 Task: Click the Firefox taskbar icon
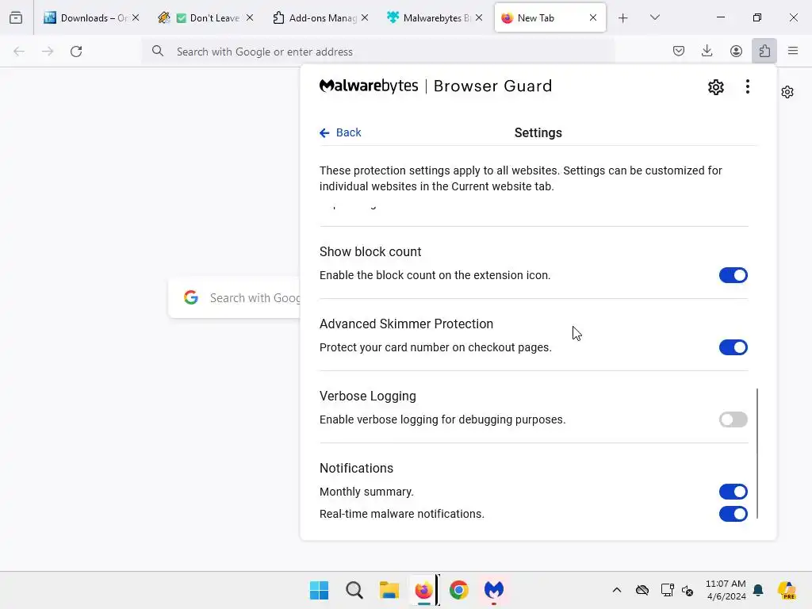click(x=423, y=590)
